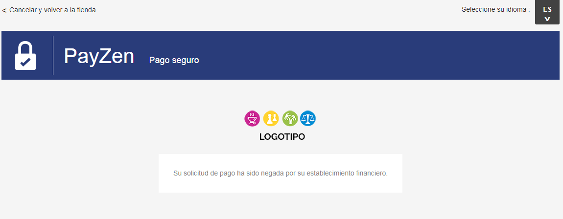The width and height of the screenshot is (563, 219).
Task: Click the Pago seguro subtitle
Action: (x=174, y=60)
